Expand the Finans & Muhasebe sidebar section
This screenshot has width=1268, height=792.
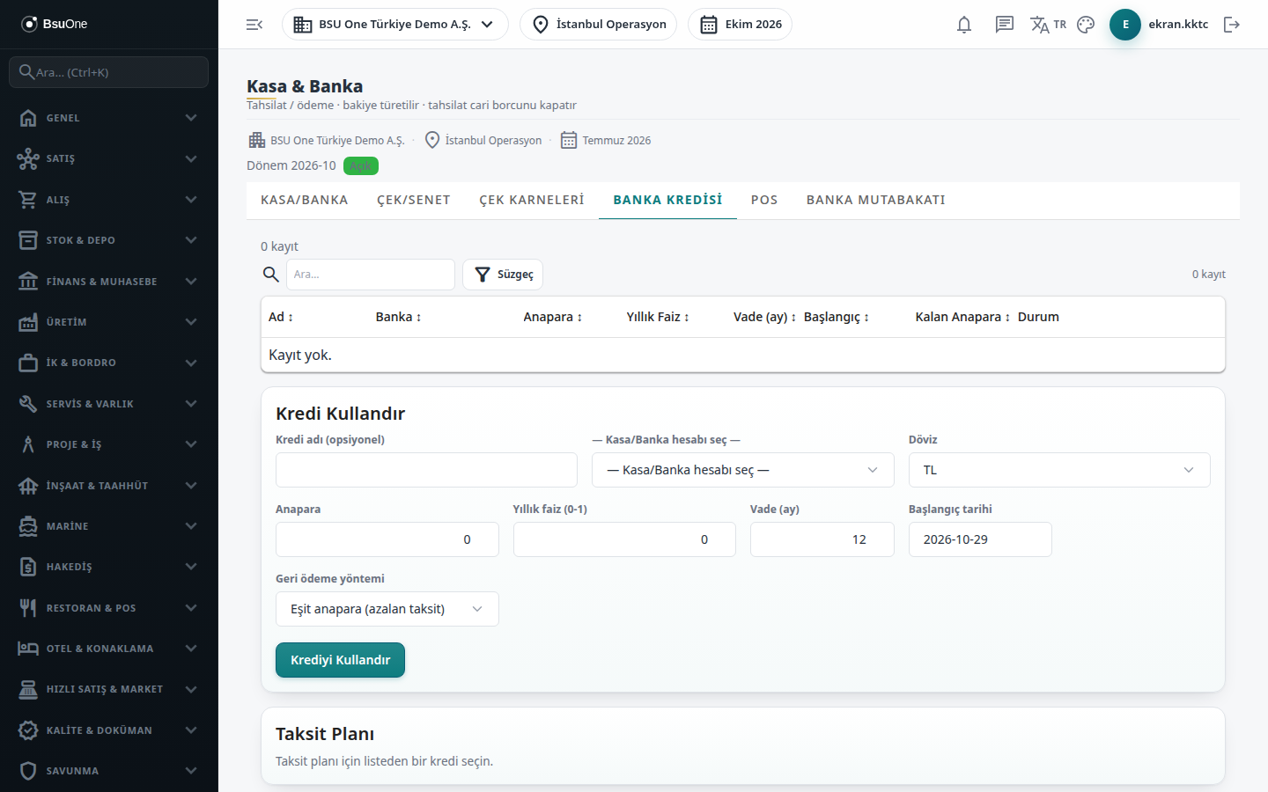(109, 282)
